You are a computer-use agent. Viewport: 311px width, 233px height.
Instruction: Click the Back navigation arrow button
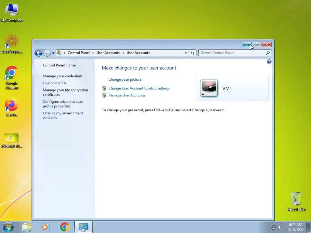(39, 53)
